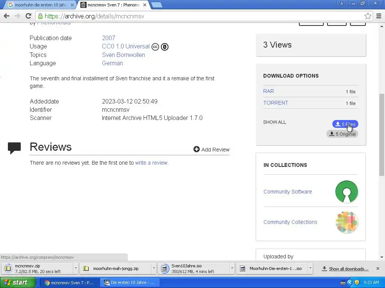Click SHOW ALL download options

[x=274, y=122]
